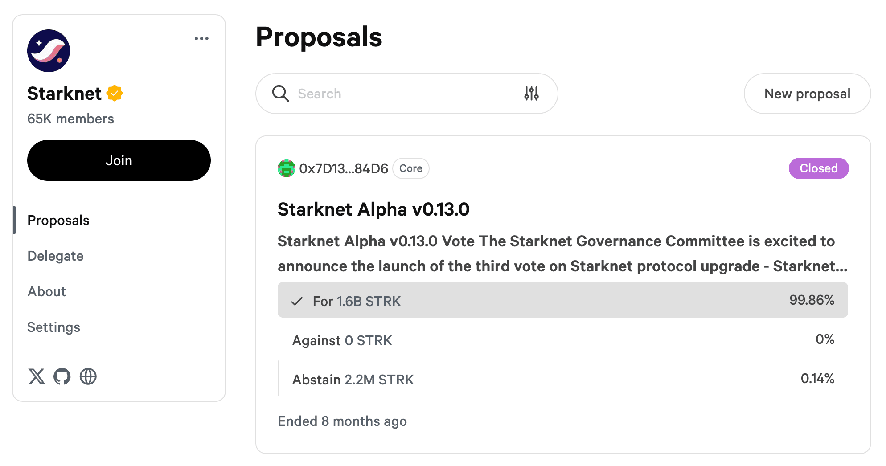Click the proposer address 0x7D13...84D6
886x466 pixels.
343,168
